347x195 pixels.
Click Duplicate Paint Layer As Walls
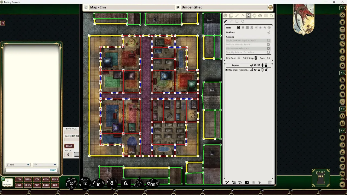click(x=248, y=40)
